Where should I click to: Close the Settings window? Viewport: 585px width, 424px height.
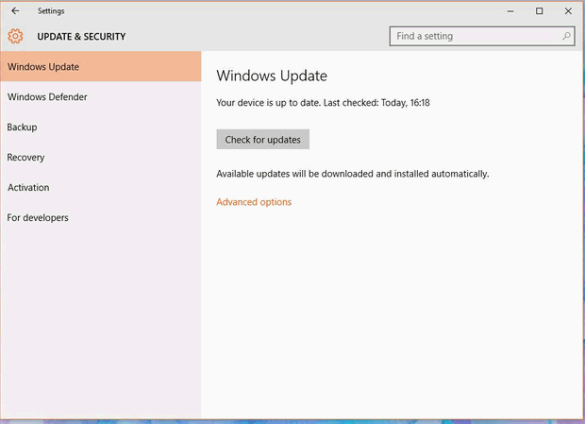coord(568,11)
